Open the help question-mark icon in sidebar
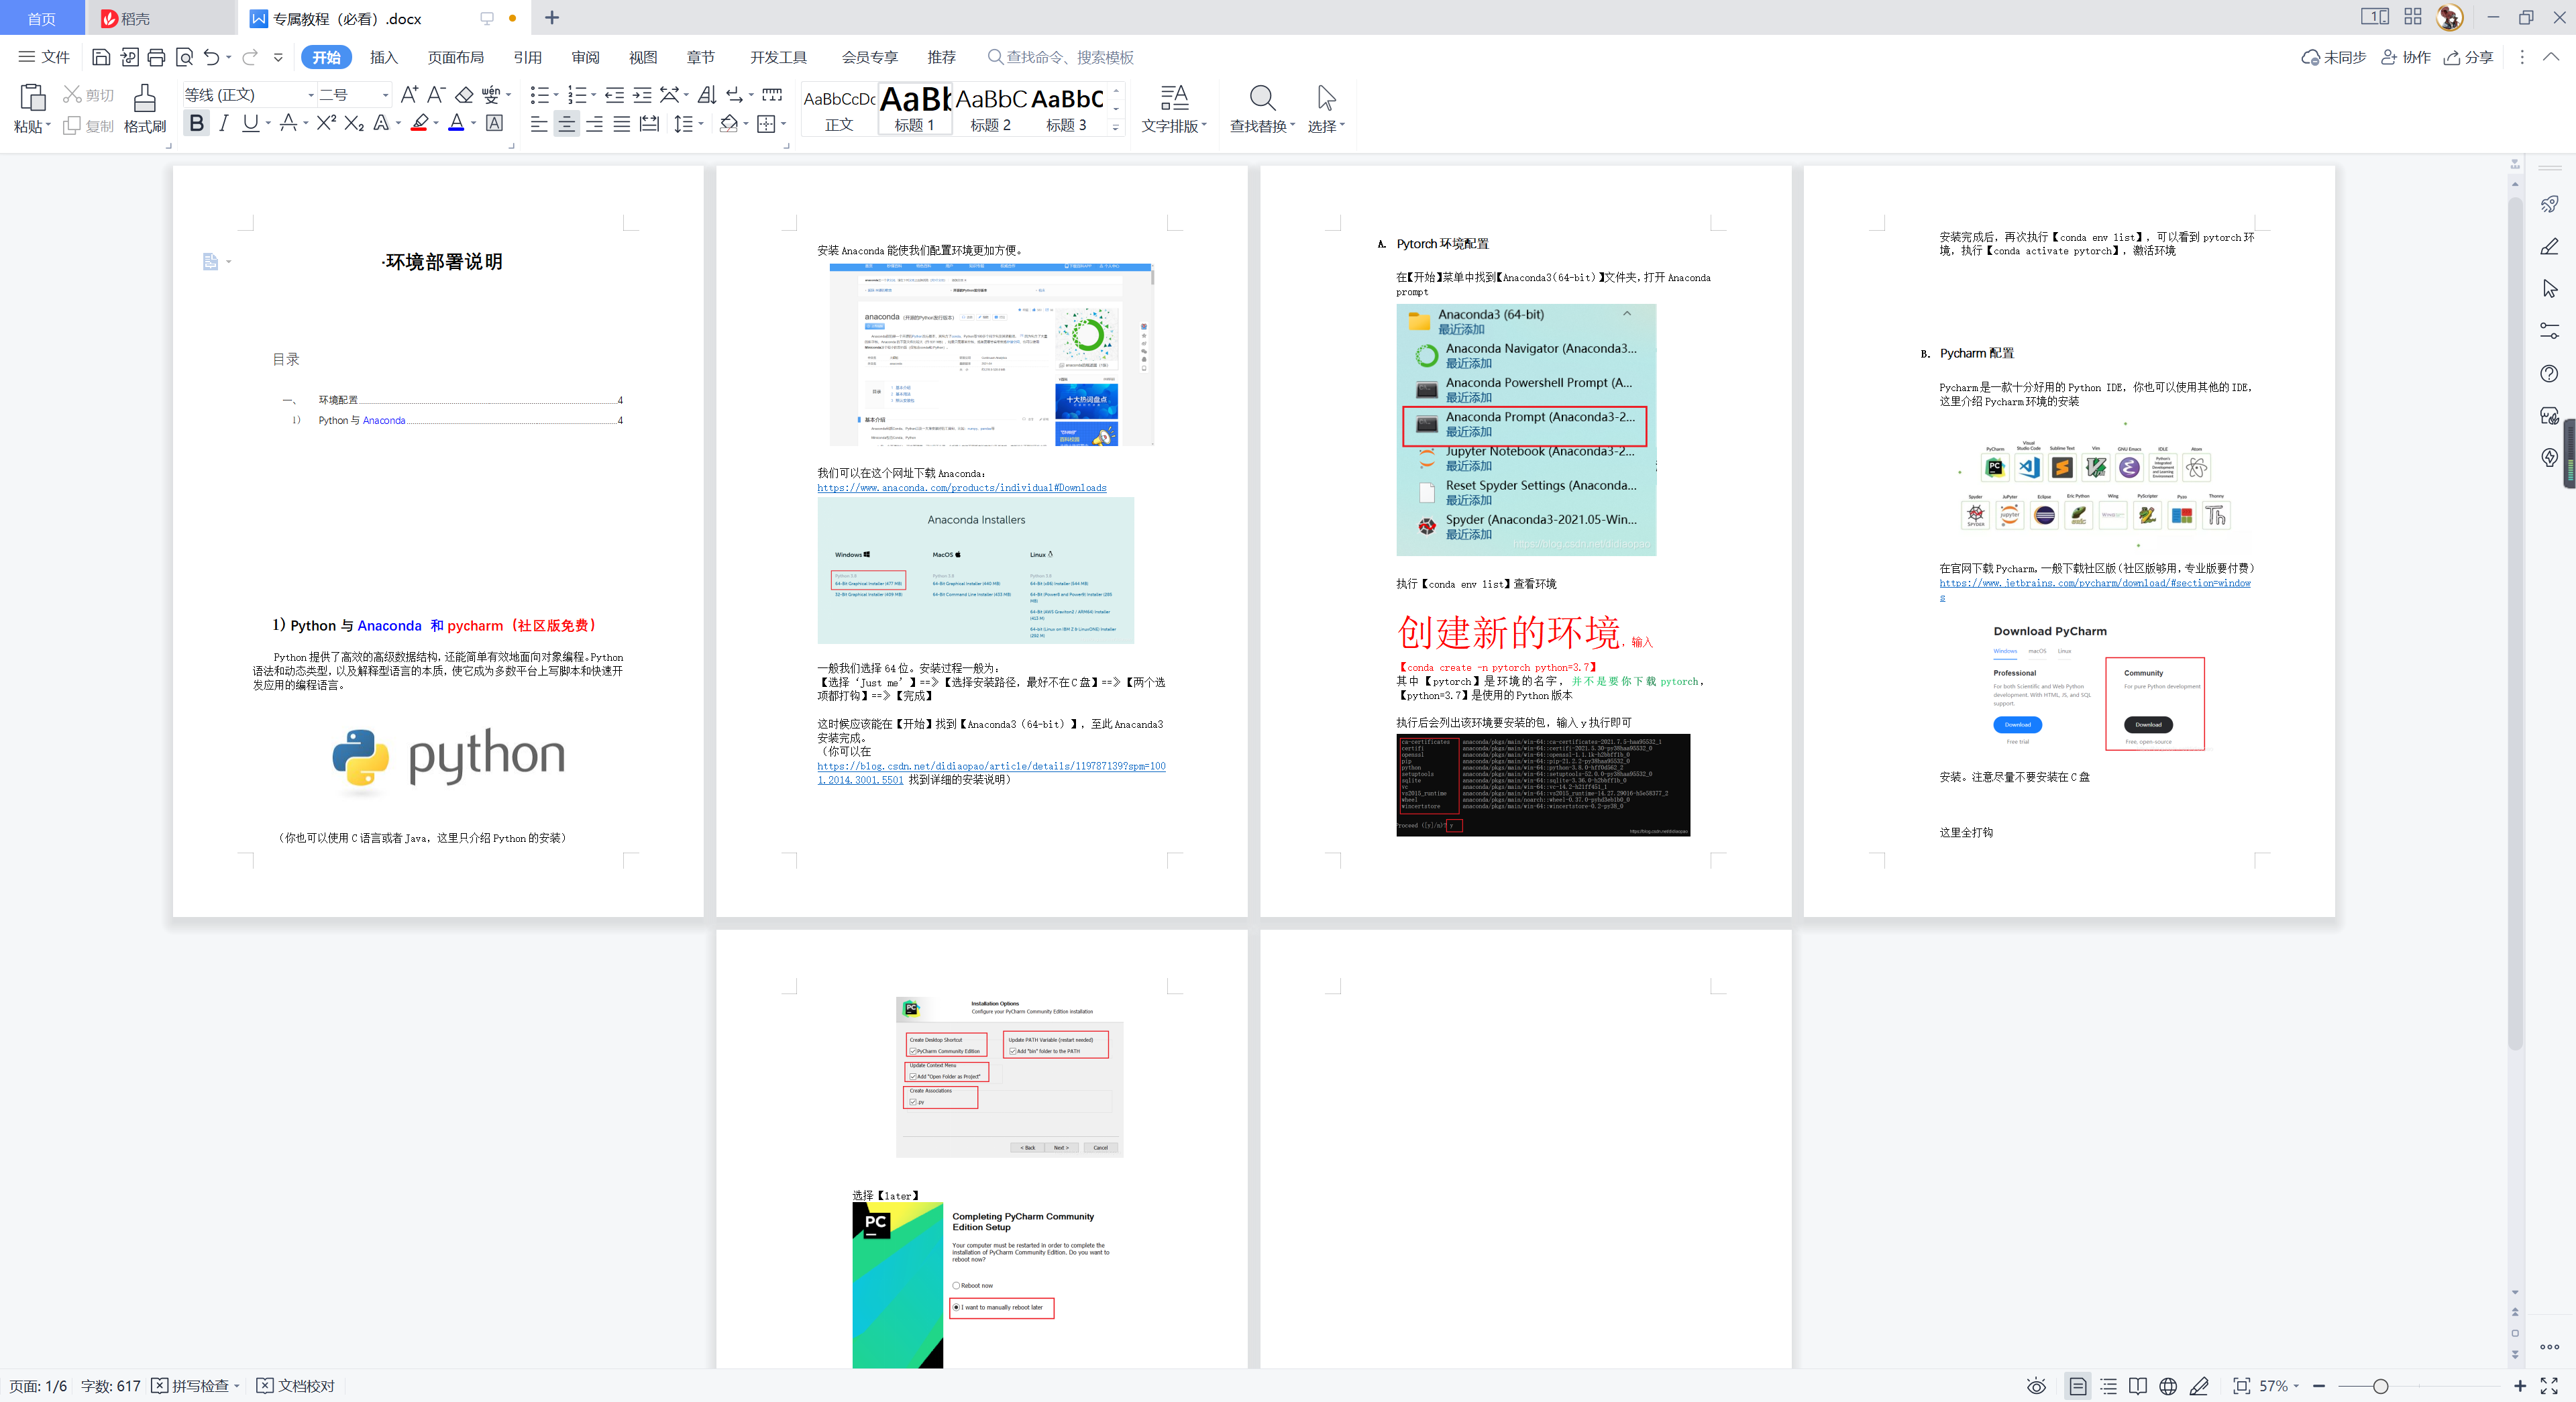Screen dimensions: 2576x1402 coord(2549,373)
